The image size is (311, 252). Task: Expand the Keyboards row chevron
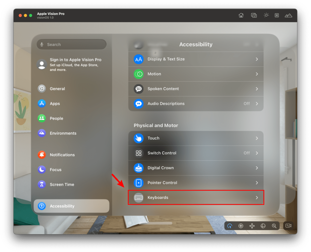pos(257,198)
